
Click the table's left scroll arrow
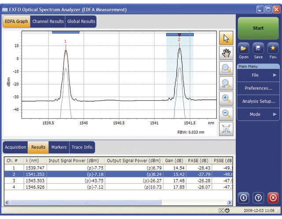coord(7,202)
